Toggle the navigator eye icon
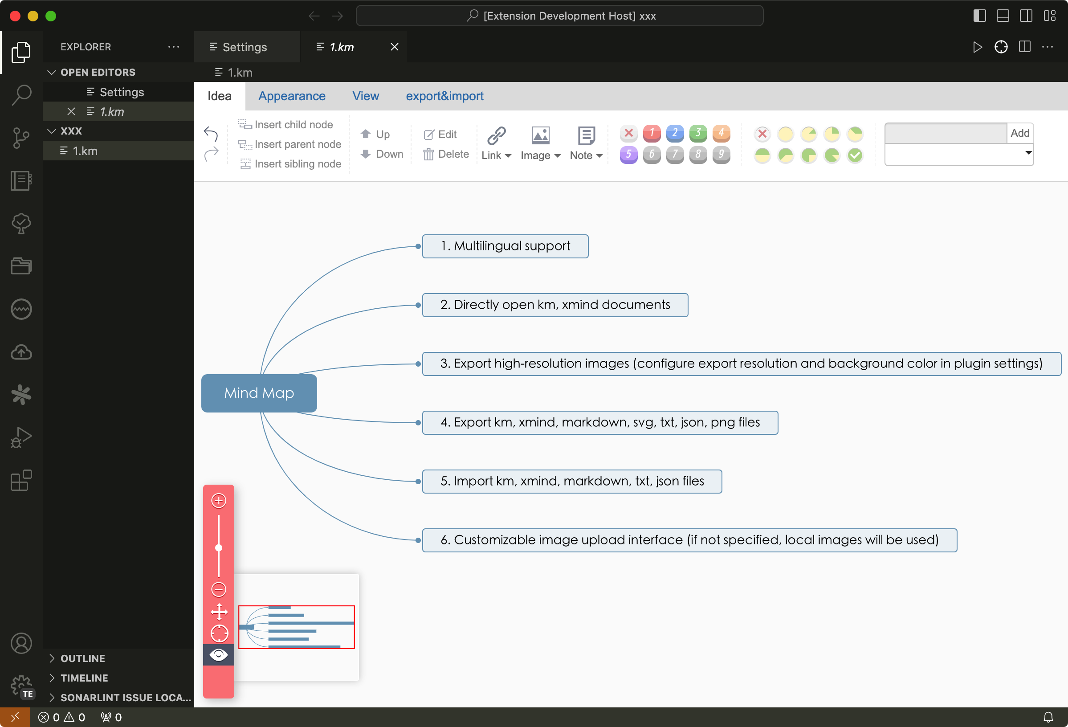 [219, 654]
